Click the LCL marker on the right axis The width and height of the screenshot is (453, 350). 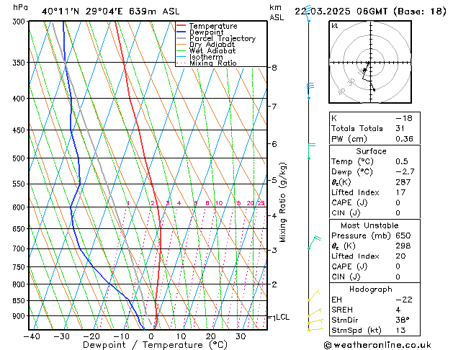coord(278,316)
